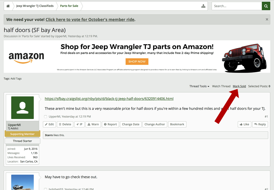Image resolution: width=274 pixels, height=190 pixels.
Task: Click the Amazon logo in banner
Action: point(26,58)
